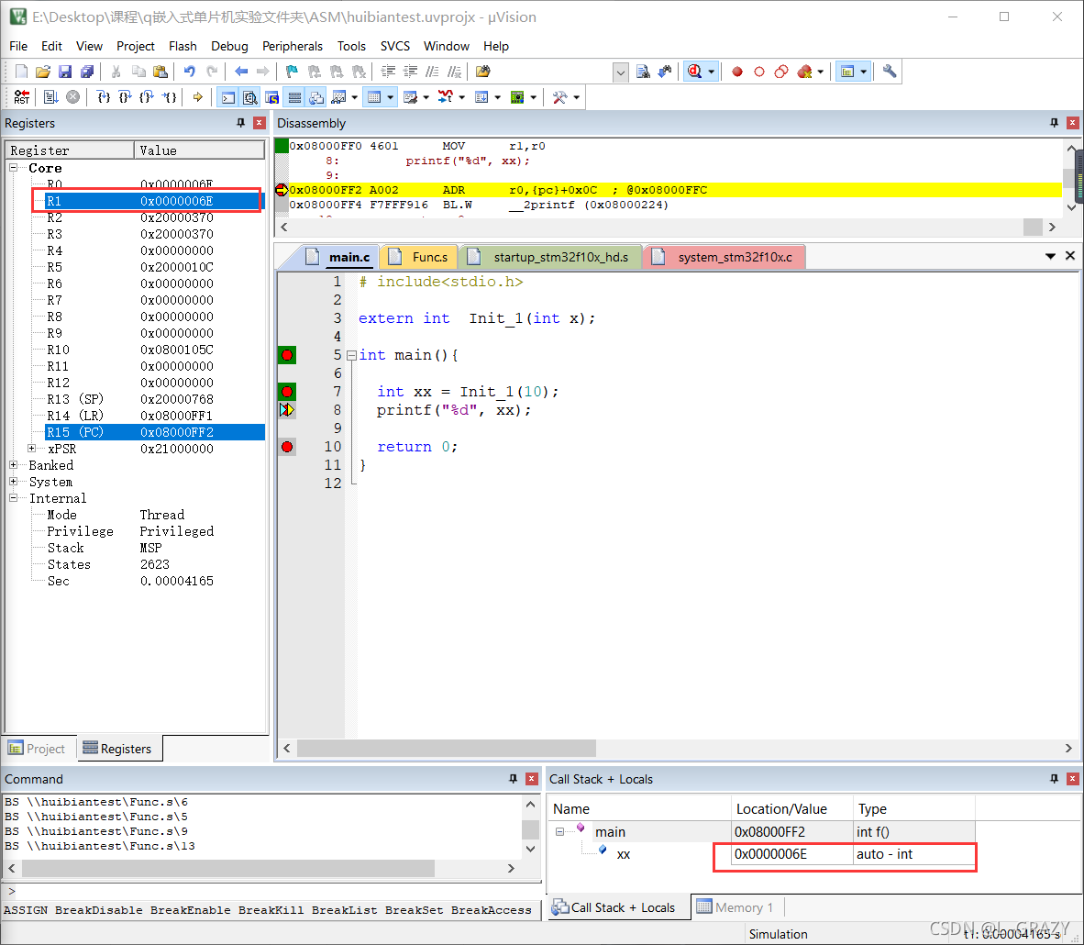The height and width of the screenshot is (945, 1084).
Task: Click the Show Next Statement yellow arrow
Action: tap(198, 97)
